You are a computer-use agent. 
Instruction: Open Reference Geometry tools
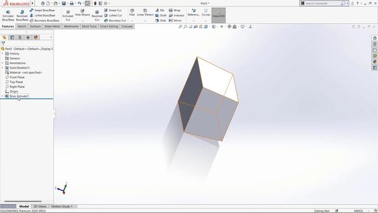click(194, 12)
